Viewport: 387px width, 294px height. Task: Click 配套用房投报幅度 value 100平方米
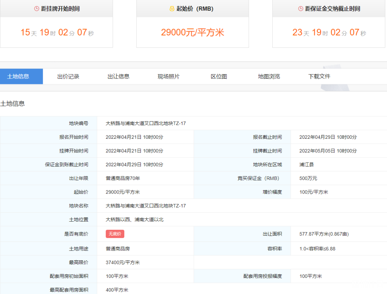pos(311,276)
